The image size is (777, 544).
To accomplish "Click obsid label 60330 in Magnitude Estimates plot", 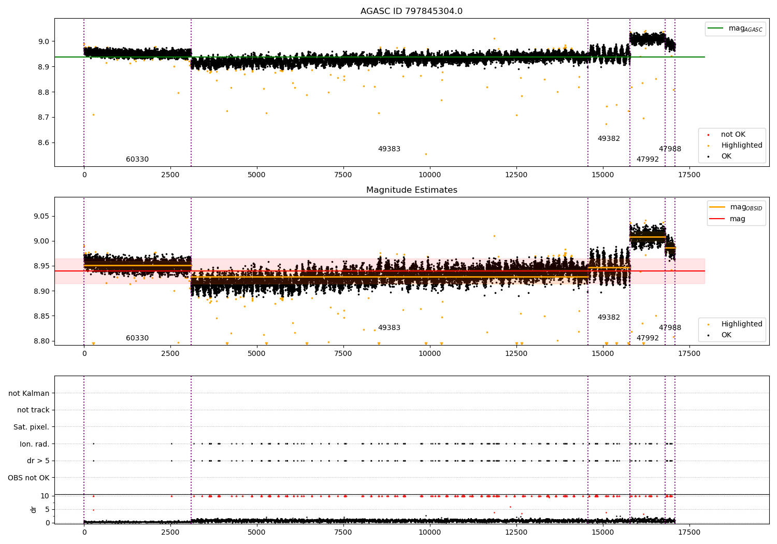I will click(137, 338).
